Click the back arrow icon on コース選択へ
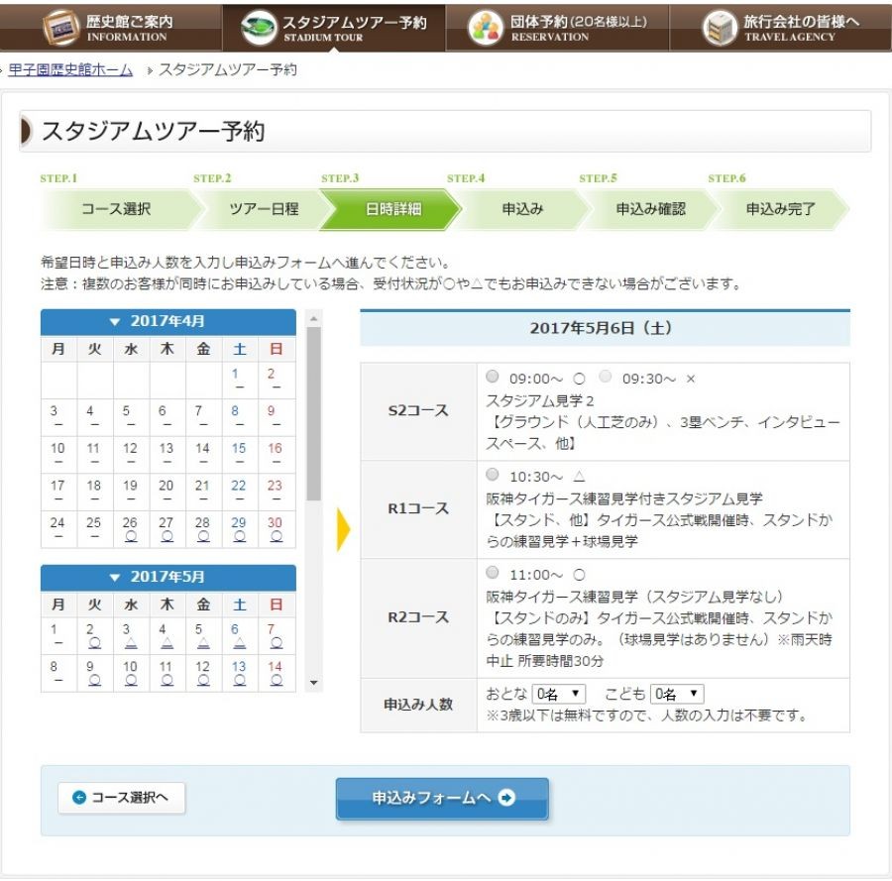The width and height of the screenshot is (892, 881). coord(79,798)
